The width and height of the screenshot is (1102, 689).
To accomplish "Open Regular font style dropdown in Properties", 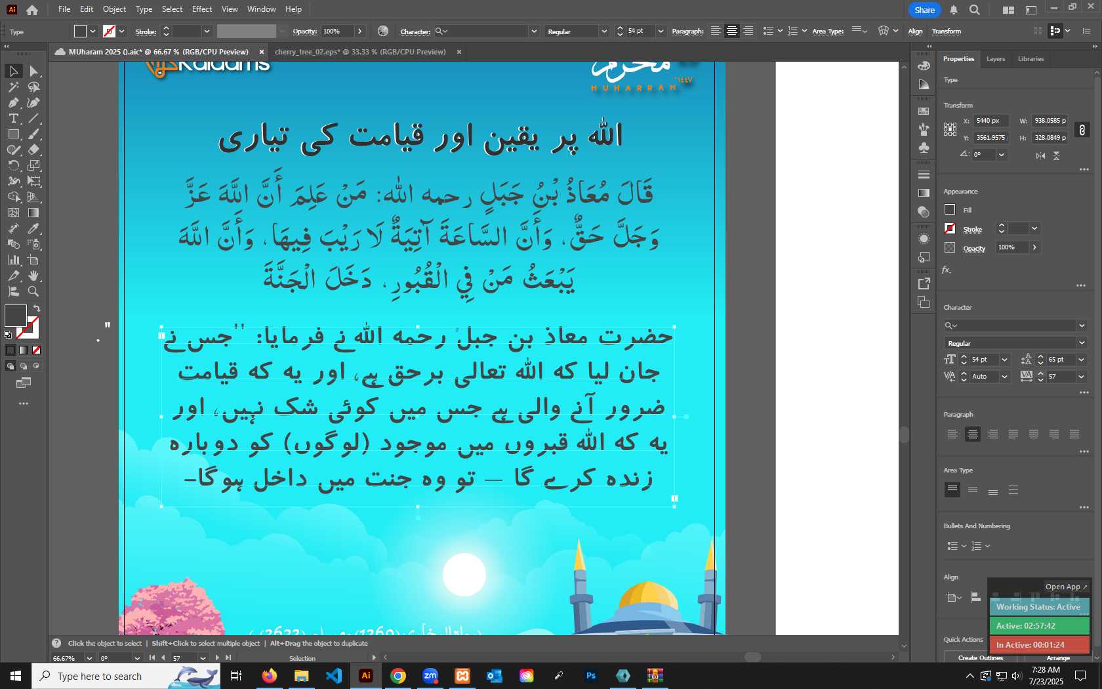I will pyautogui.click(x=1082, y=343).
